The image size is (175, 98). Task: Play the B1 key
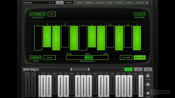point(49,86)
